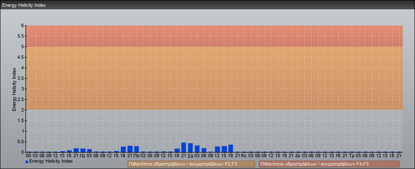The width and height of the screenshot is (415, 169).
Task: Click the blue bar above the Σά label
Action: pyautogui.click(x=190, y=147)
